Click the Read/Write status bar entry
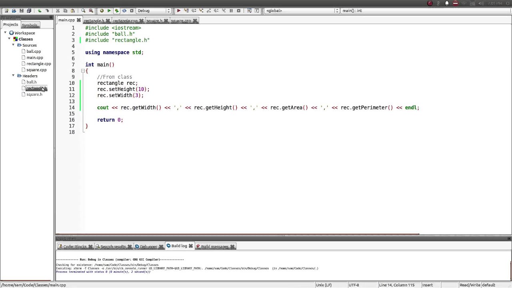This screenshot has width=512, height=288. point(470,285)
